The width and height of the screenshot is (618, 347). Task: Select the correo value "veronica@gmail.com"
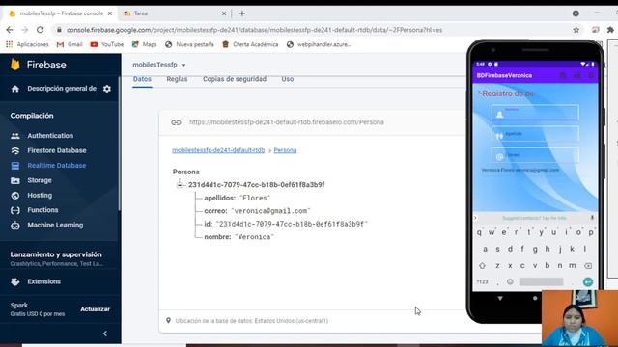270,211
